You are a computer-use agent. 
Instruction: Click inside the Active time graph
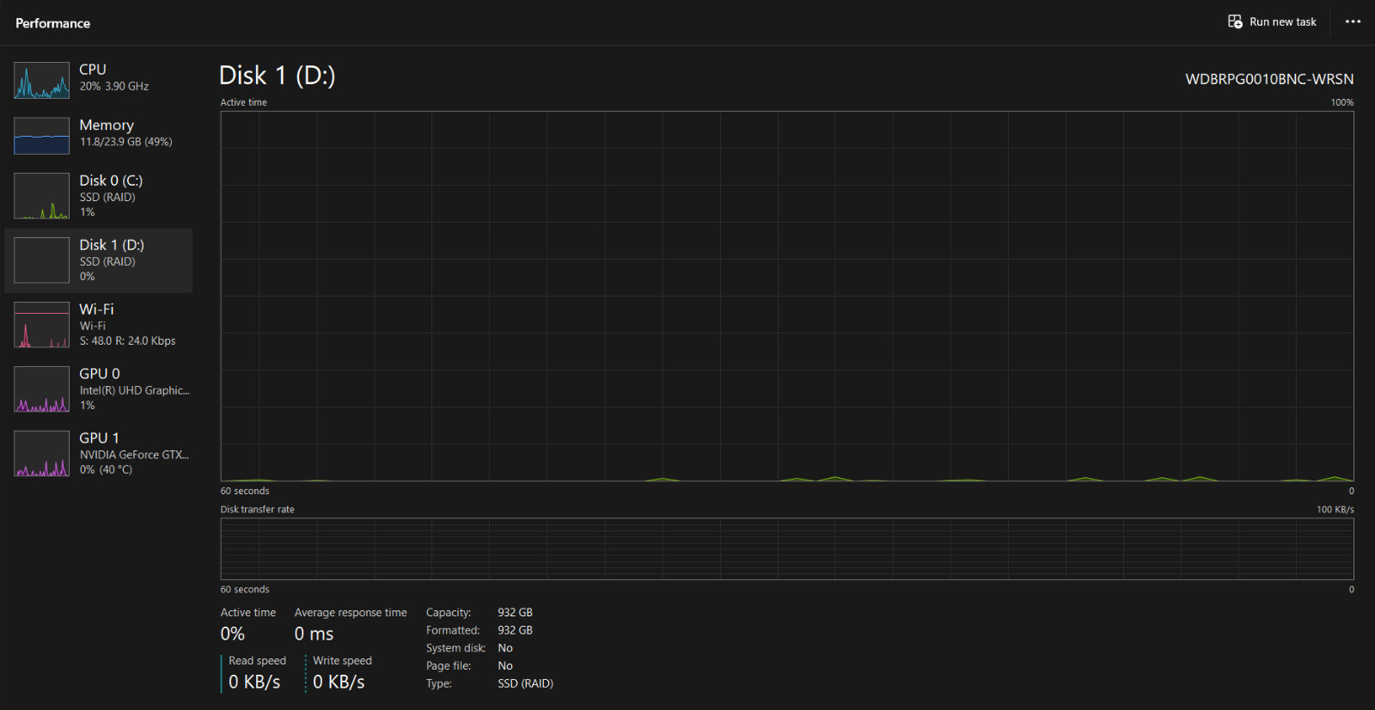click(787, 296)
